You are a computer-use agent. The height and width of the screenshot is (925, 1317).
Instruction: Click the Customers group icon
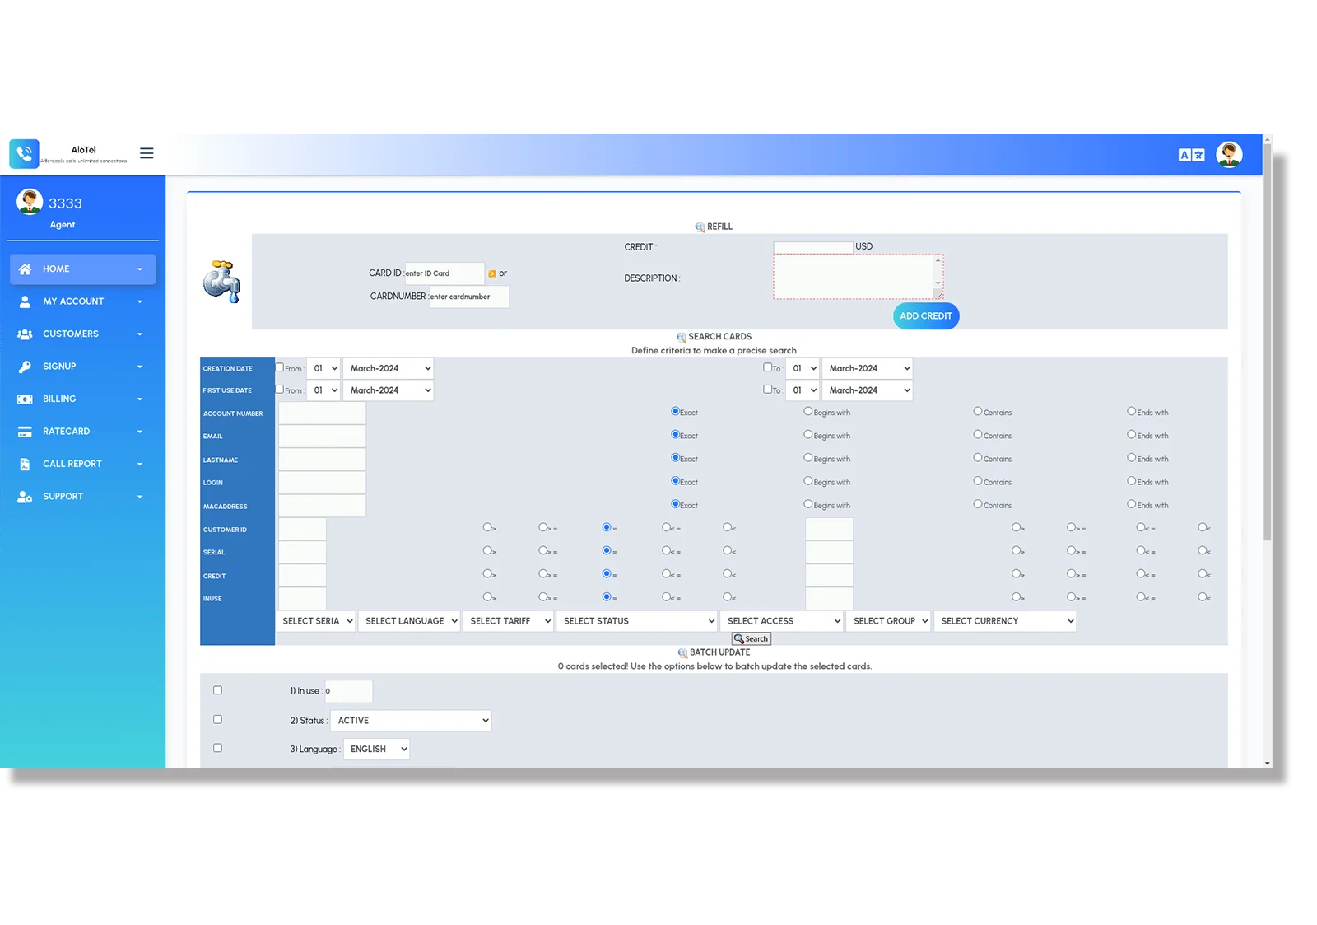coord(25,334)
